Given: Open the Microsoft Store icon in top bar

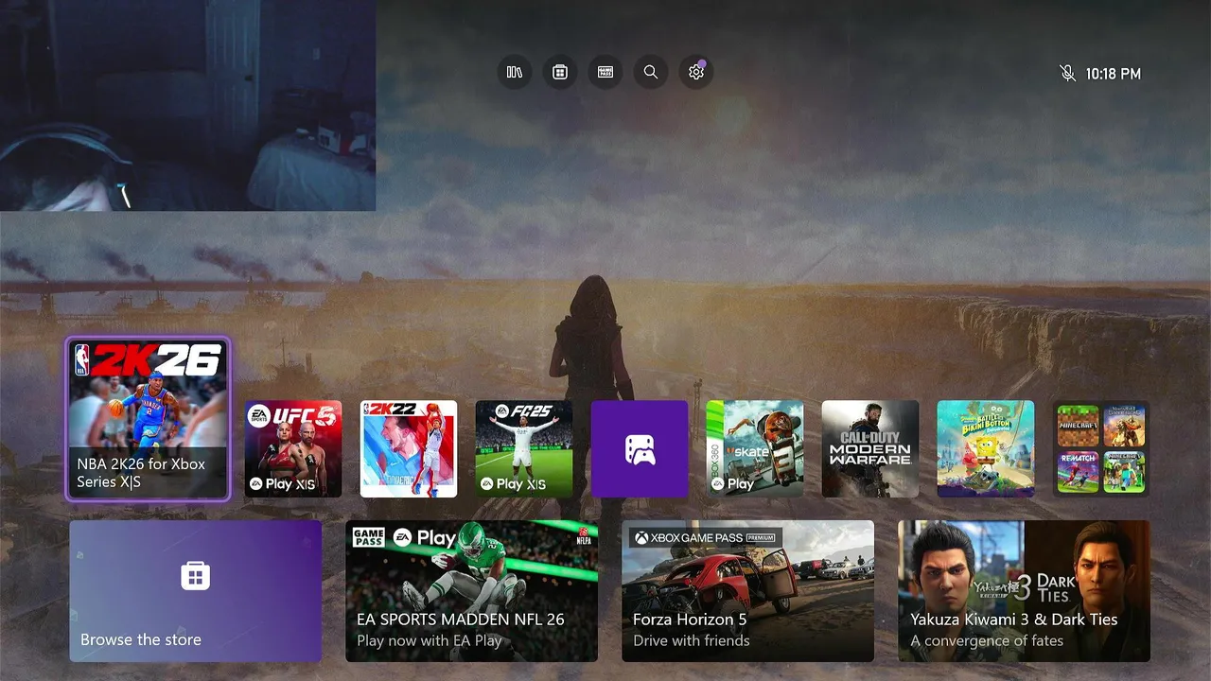Looking at the screenshot, I should pos(560,72).
